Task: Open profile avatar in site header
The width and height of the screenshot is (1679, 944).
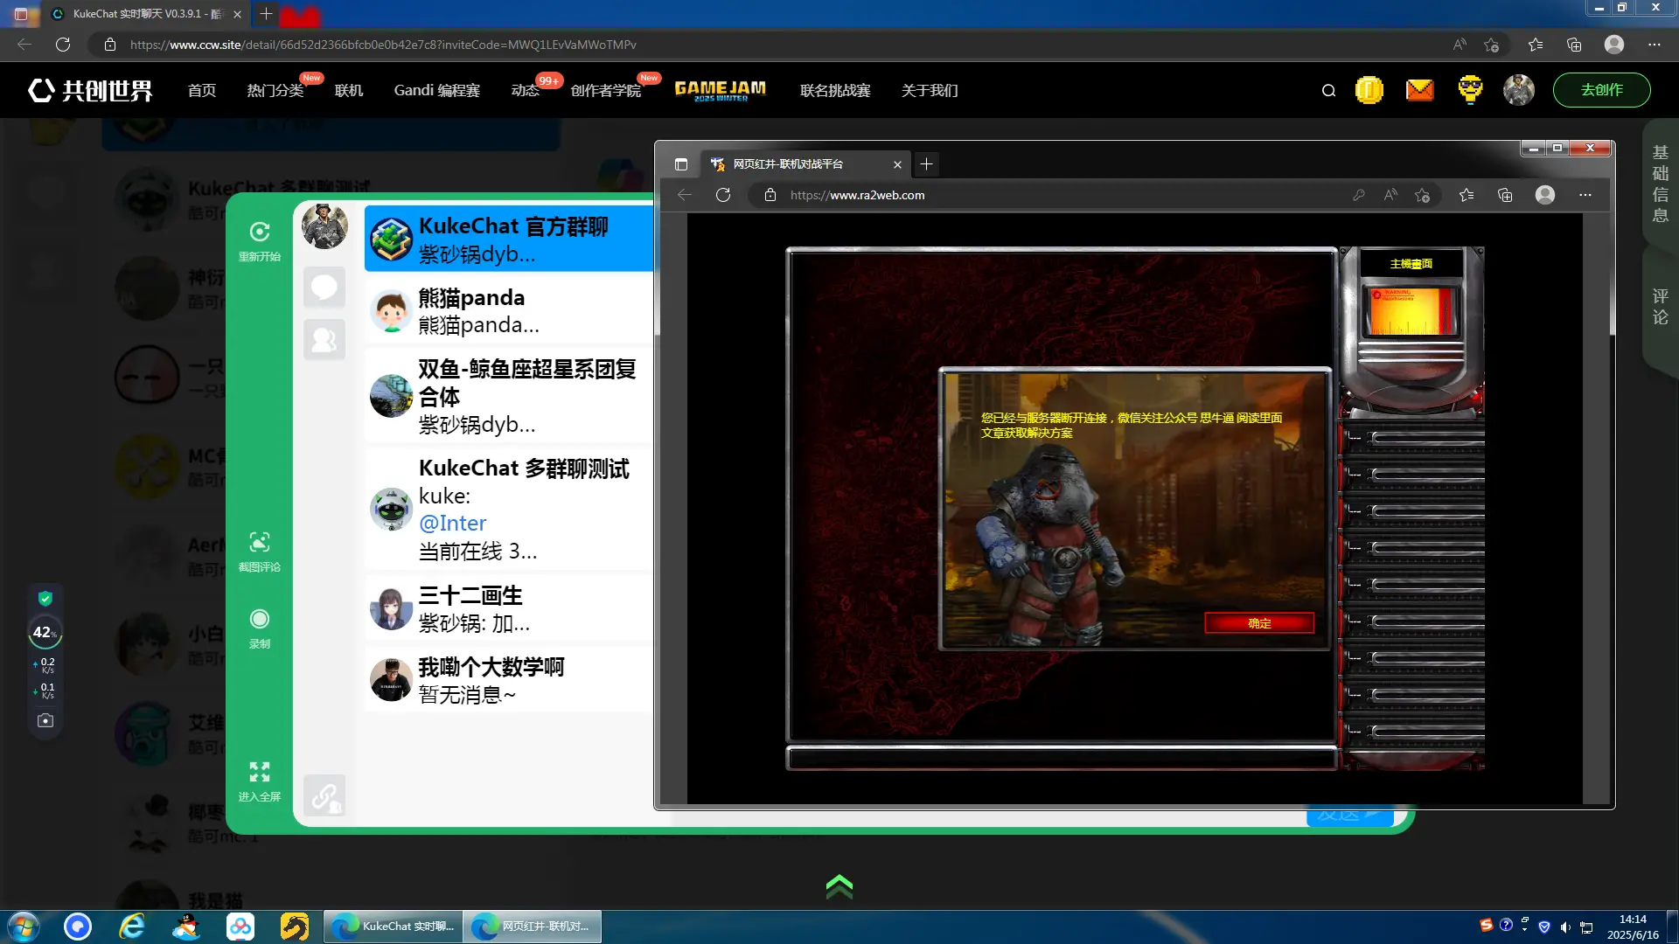Action: [x=1519, y=90]
